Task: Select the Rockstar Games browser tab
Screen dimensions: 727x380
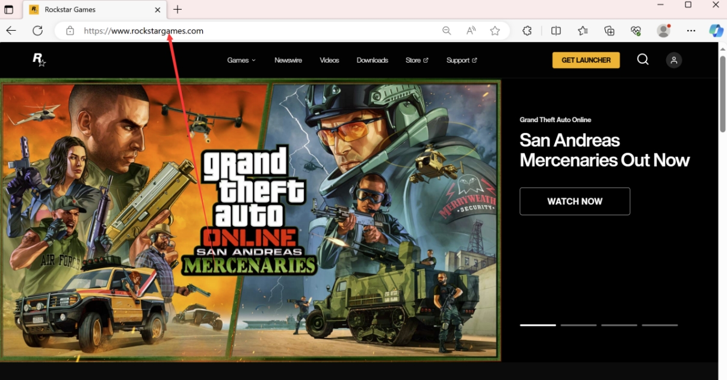Action: (x=94, y=10)
